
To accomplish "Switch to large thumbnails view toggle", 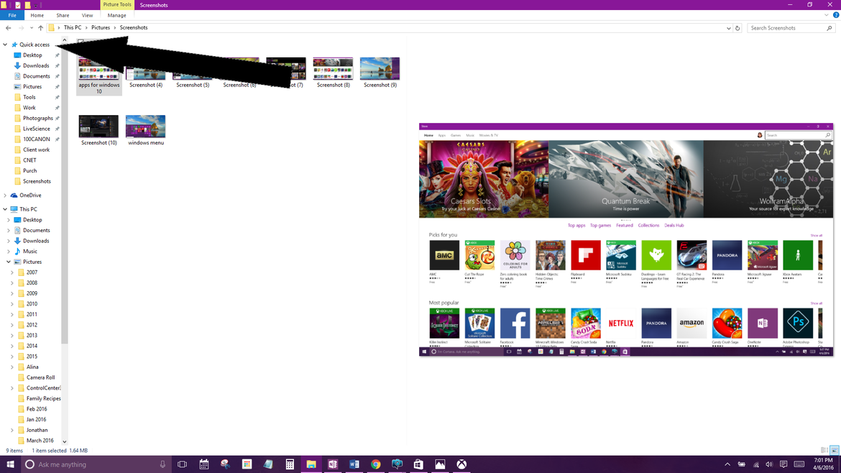I will [834, 451].
